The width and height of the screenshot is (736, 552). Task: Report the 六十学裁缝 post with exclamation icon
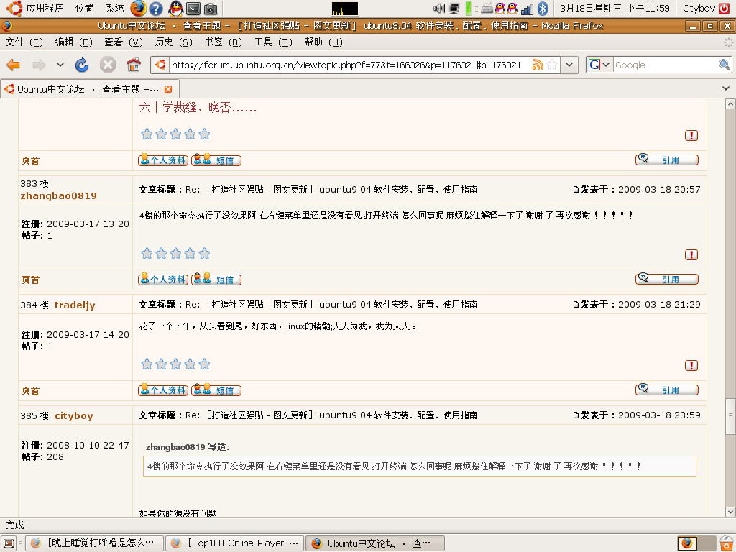pyautogui.click(x=691, y=136)
